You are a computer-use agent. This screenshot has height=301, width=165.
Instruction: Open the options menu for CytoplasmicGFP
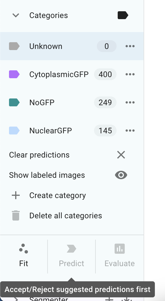130,74
